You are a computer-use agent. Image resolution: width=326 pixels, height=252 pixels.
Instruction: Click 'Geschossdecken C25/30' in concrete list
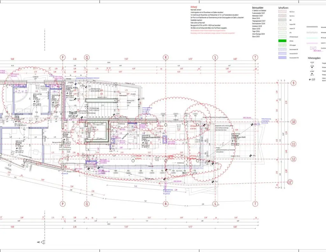click(259, 24)
